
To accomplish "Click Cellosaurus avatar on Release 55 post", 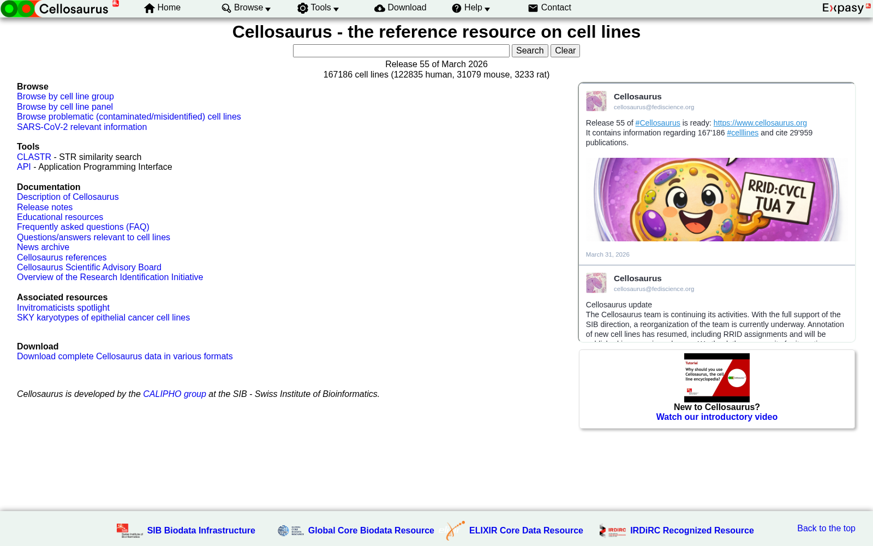I will 596,101.
